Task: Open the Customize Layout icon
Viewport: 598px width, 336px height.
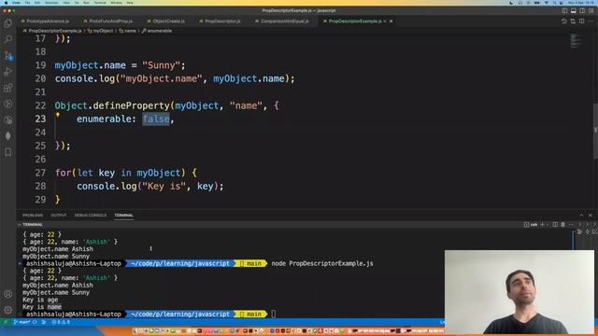Action: [591, 10]
